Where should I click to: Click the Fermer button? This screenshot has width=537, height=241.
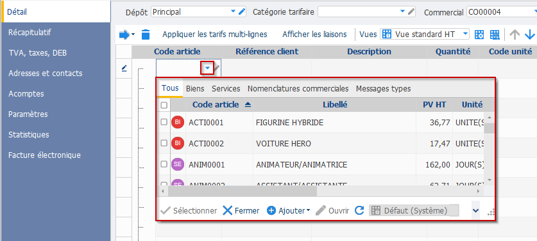pyautogui.click(x=241, y=210)
